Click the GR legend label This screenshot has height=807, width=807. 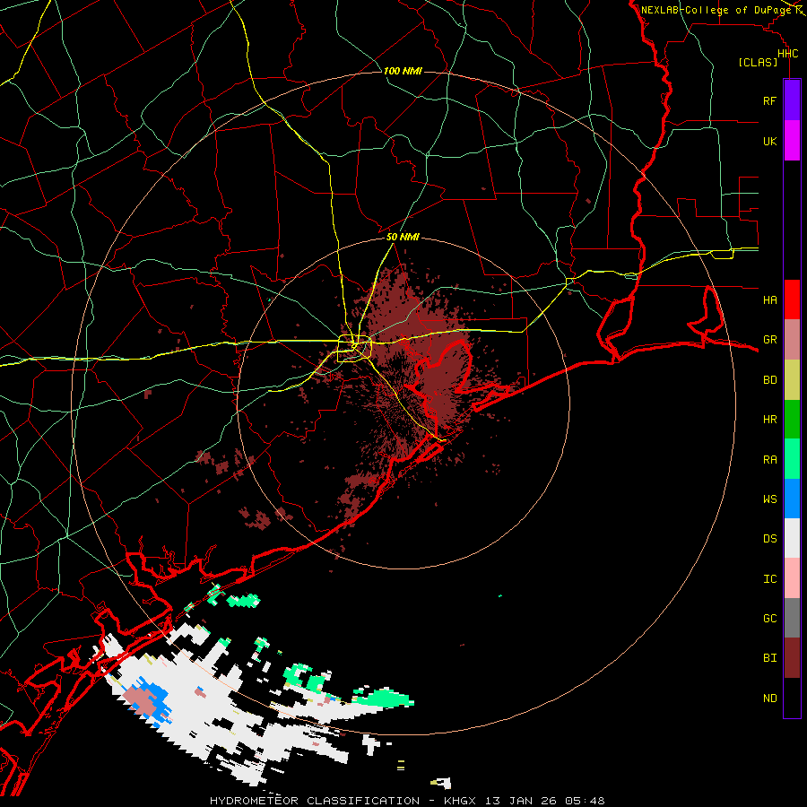[x=769, y=340]
